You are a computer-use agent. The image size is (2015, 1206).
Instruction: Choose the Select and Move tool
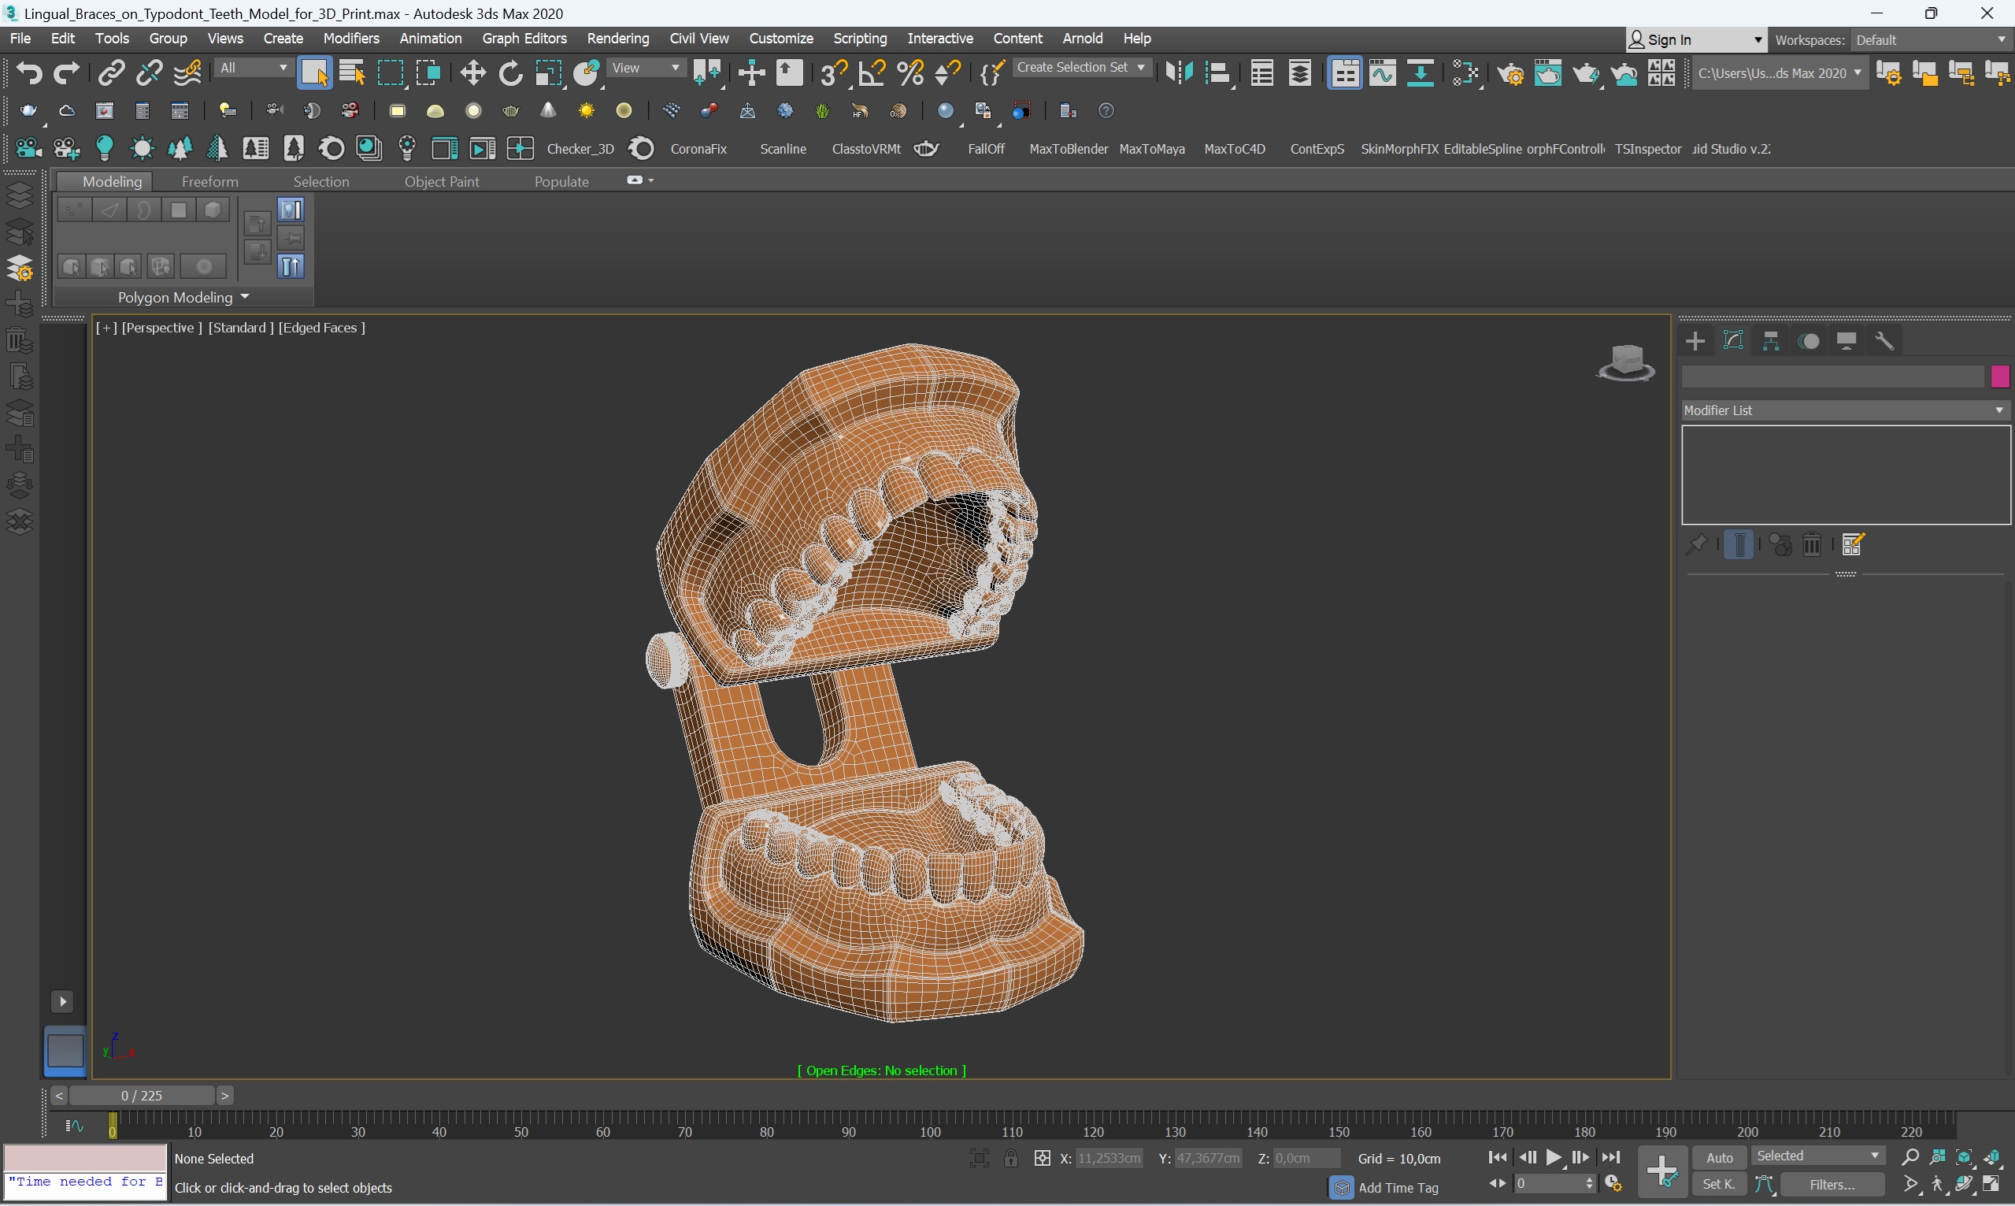[x=472, y=73]
